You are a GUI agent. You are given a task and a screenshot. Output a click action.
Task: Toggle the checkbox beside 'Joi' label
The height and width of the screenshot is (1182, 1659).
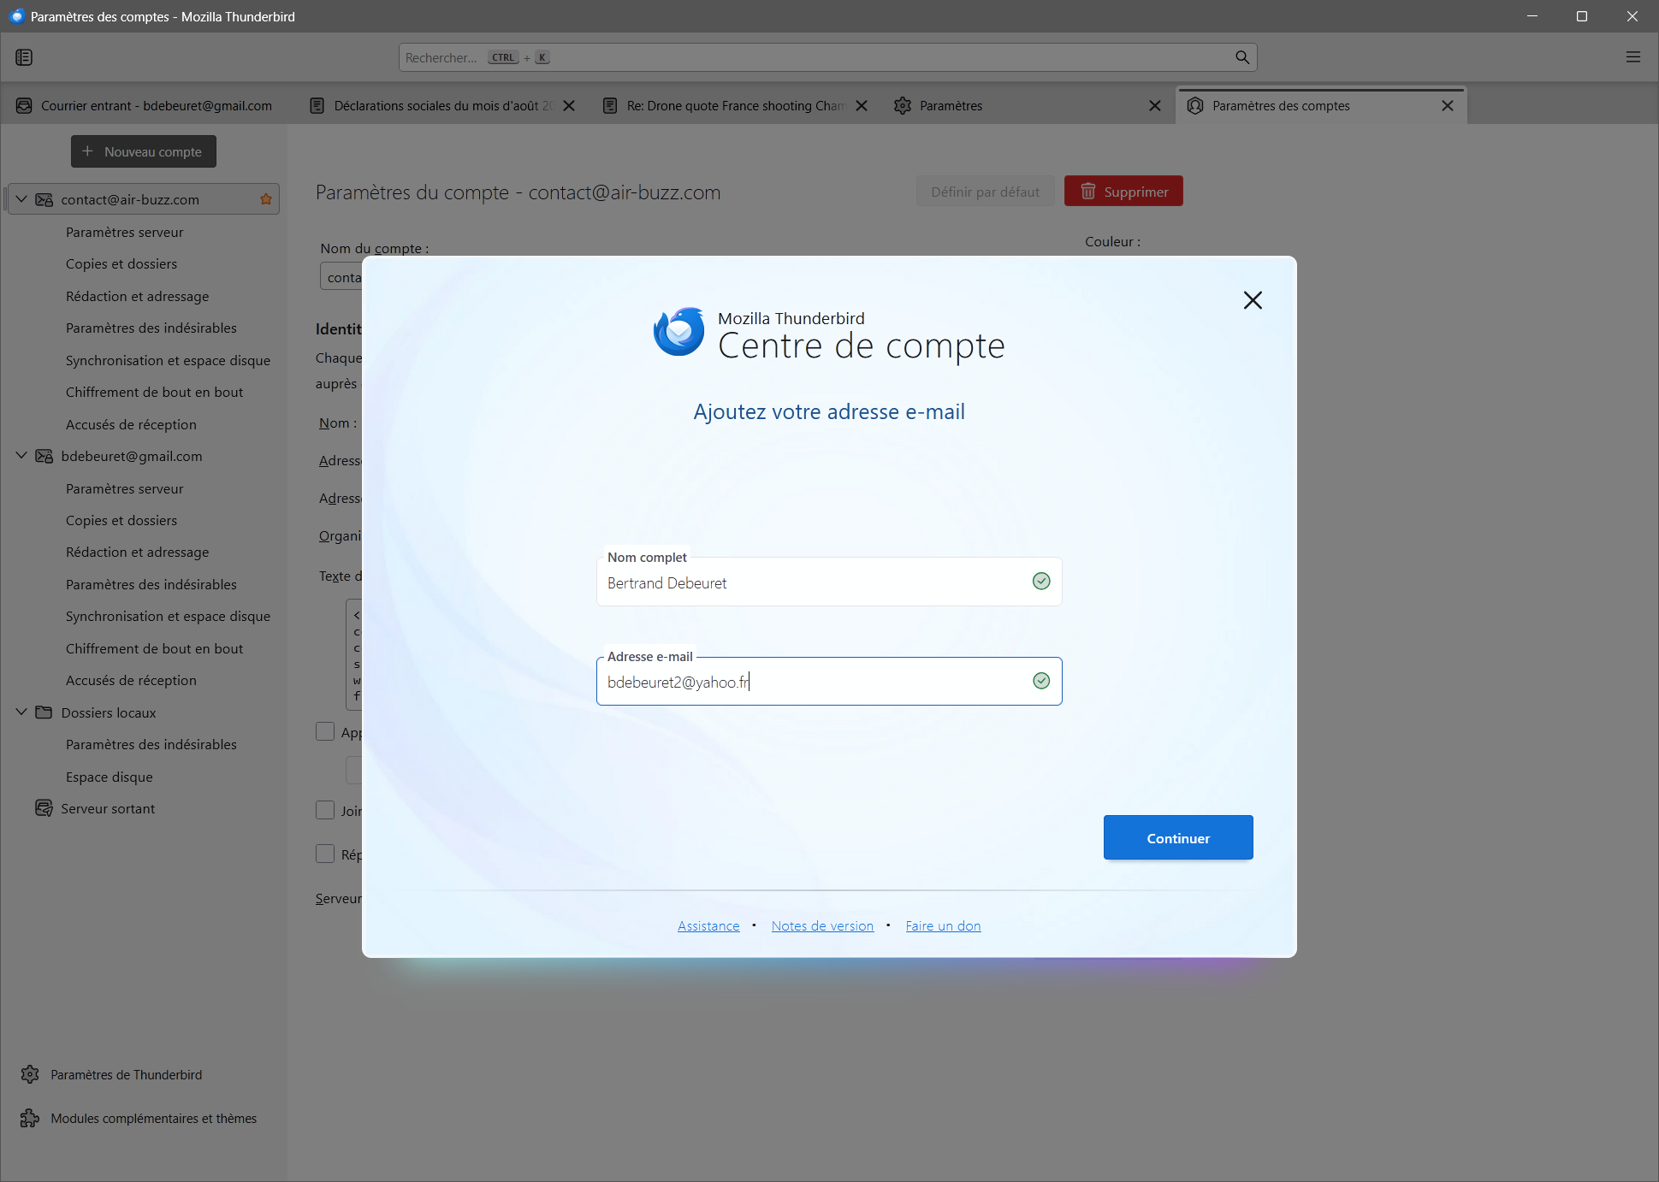point(325,810)
